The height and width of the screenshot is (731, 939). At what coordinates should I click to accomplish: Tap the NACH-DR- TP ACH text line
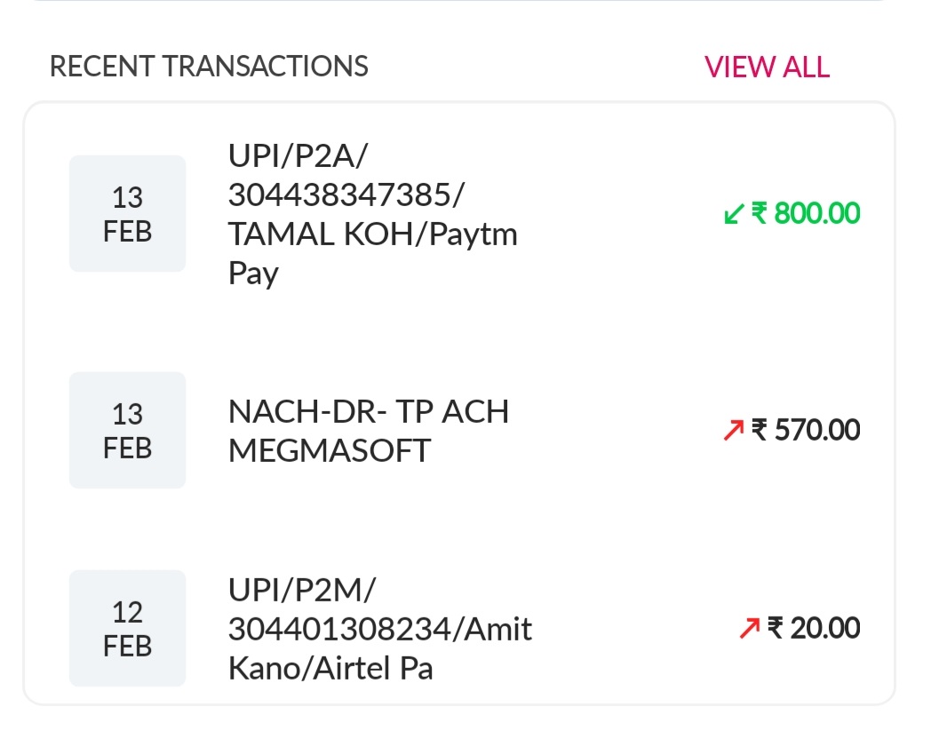(368, 411)
